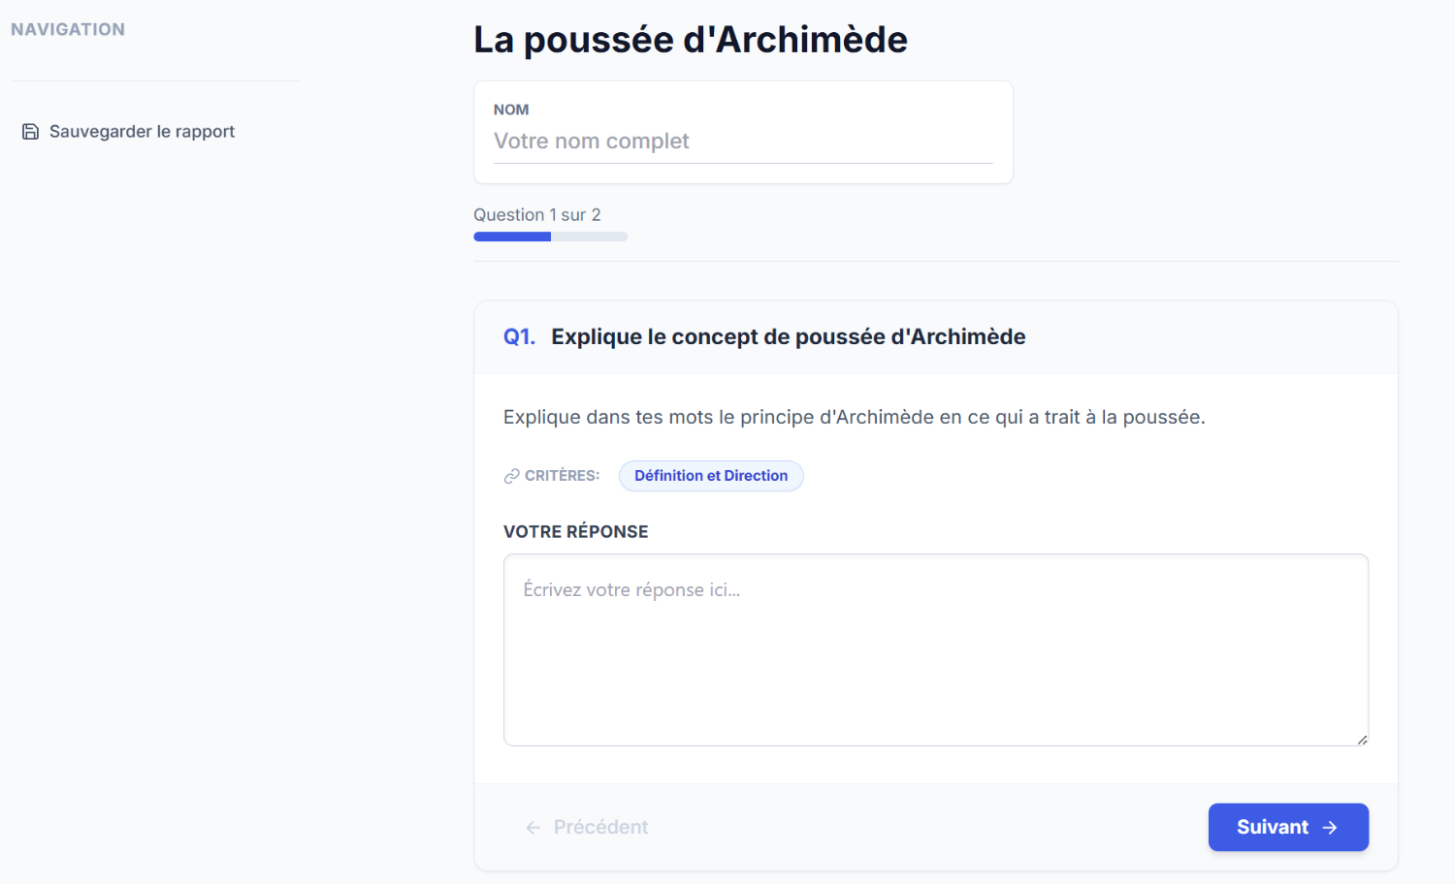Select the Définition et Direction criteria chip

click(710, 476)
